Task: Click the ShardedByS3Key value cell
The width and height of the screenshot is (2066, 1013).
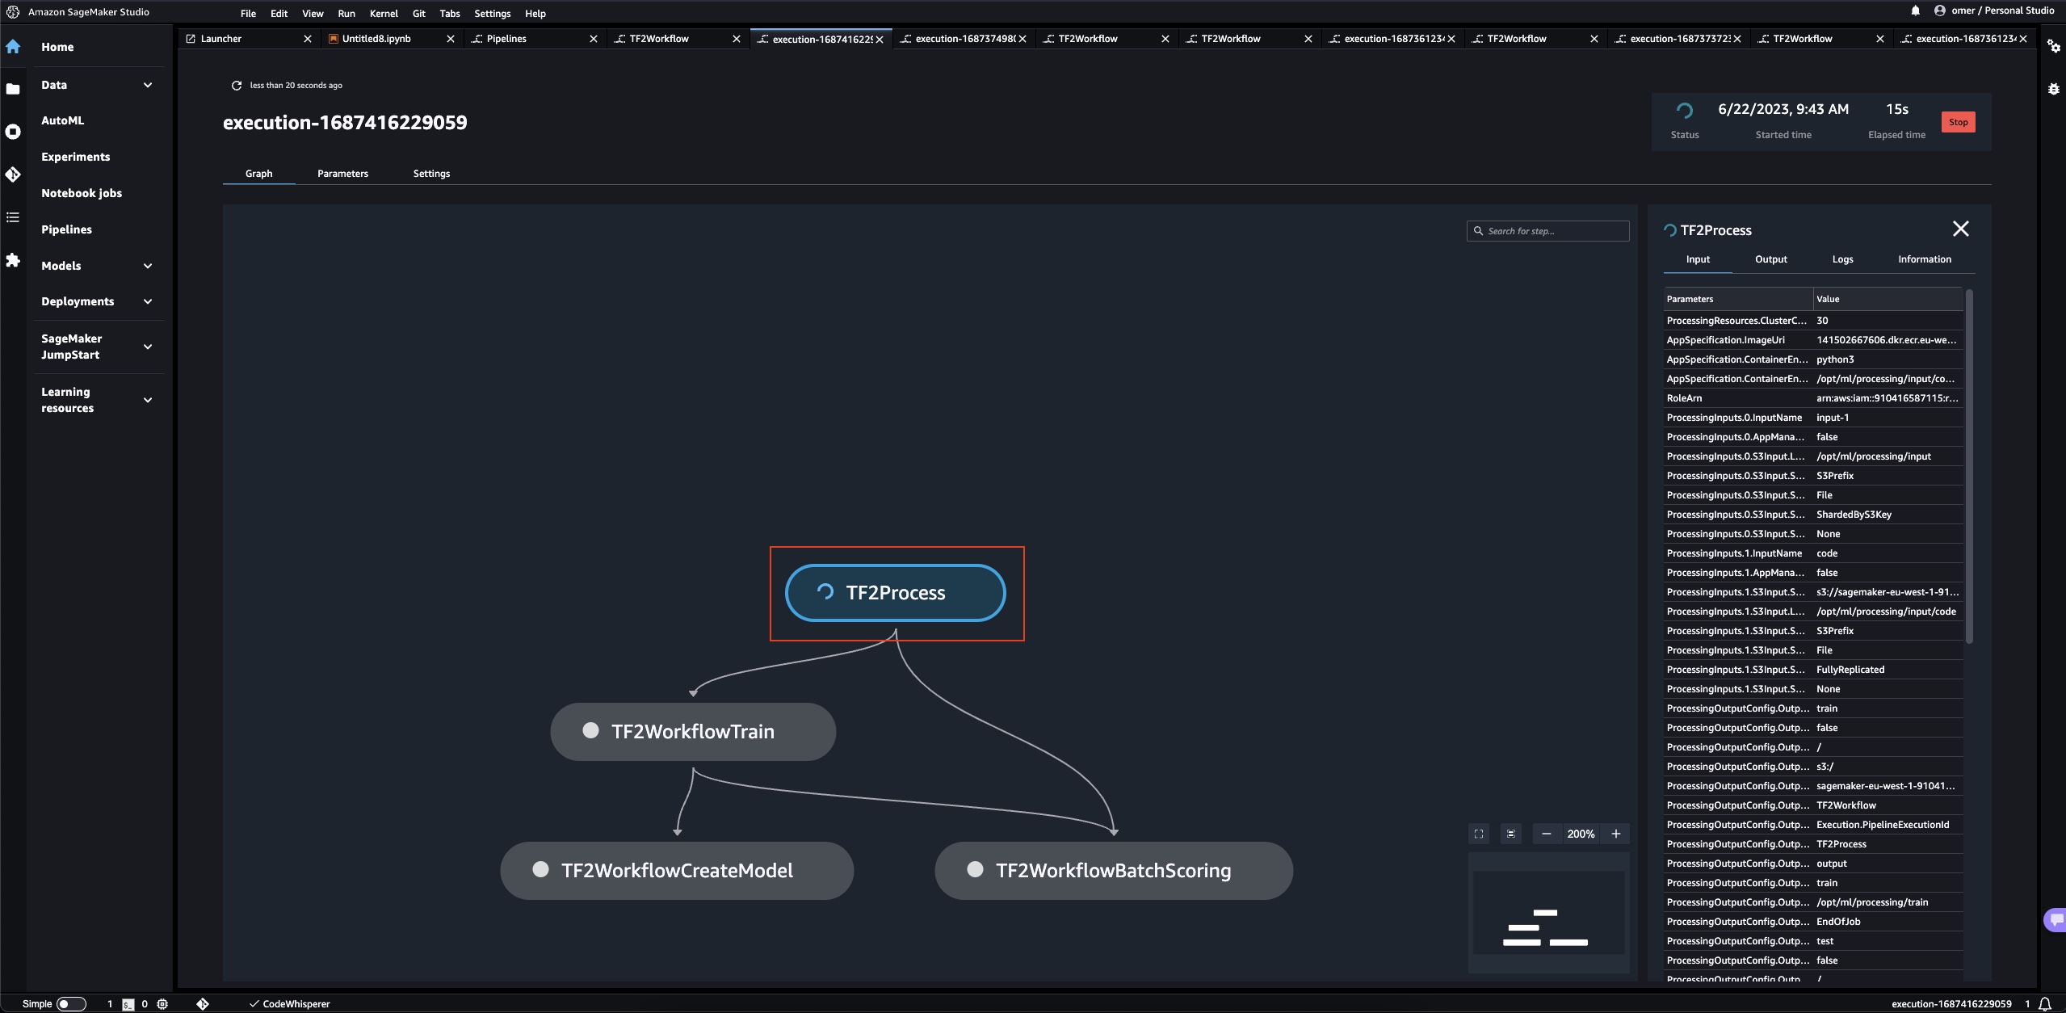Action: coord(1888,515)
